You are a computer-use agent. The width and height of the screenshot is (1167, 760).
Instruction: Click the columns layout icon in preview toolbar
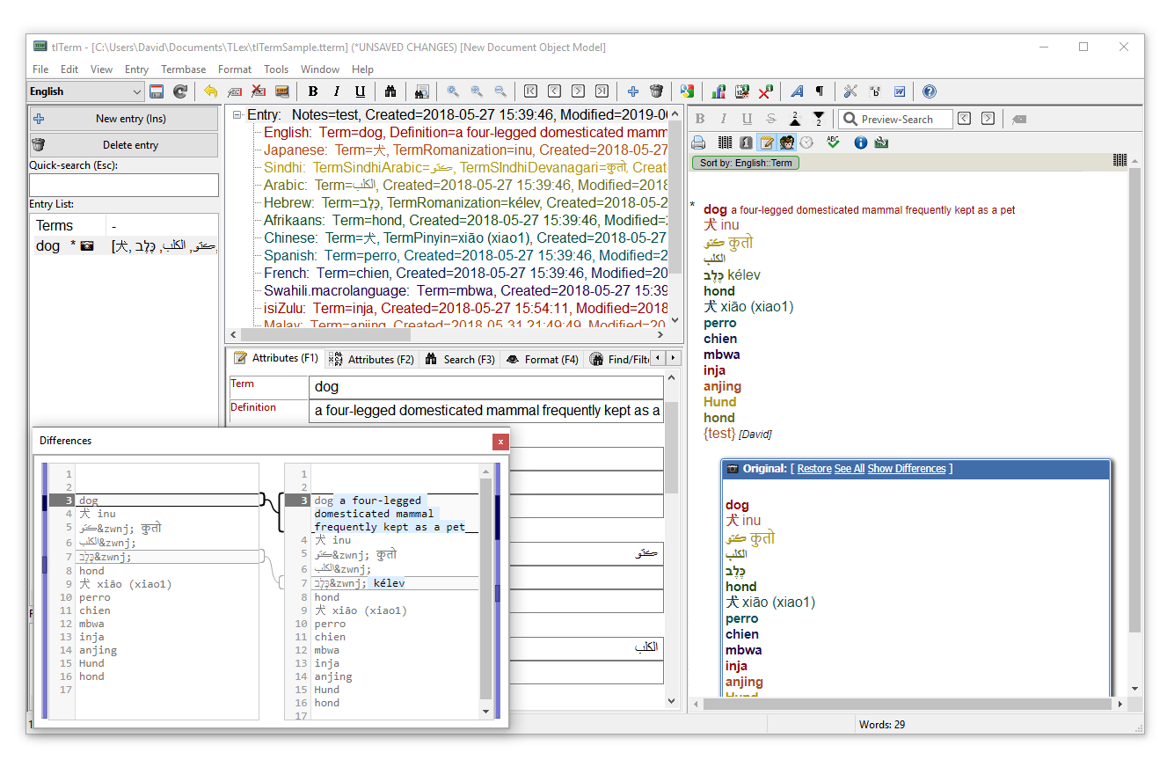pos(725,142)
